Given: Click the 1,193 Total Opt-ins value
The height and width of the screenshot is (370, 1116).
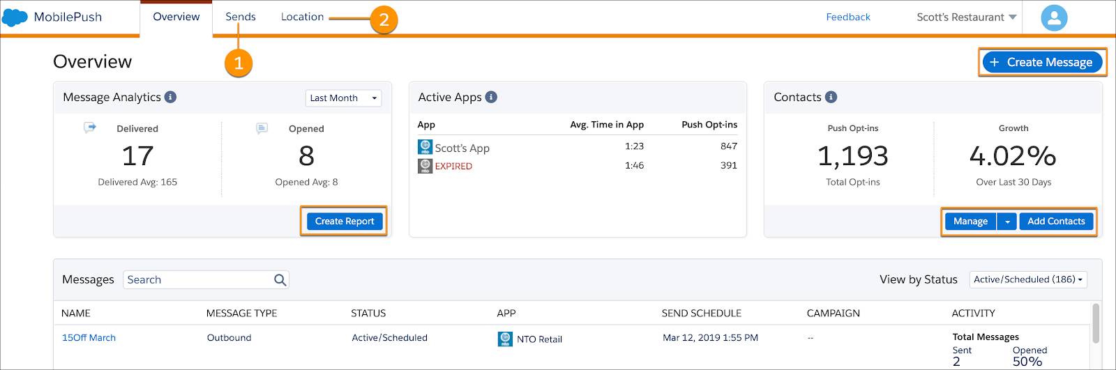Looking at the screenshot, I should [853, 155].
